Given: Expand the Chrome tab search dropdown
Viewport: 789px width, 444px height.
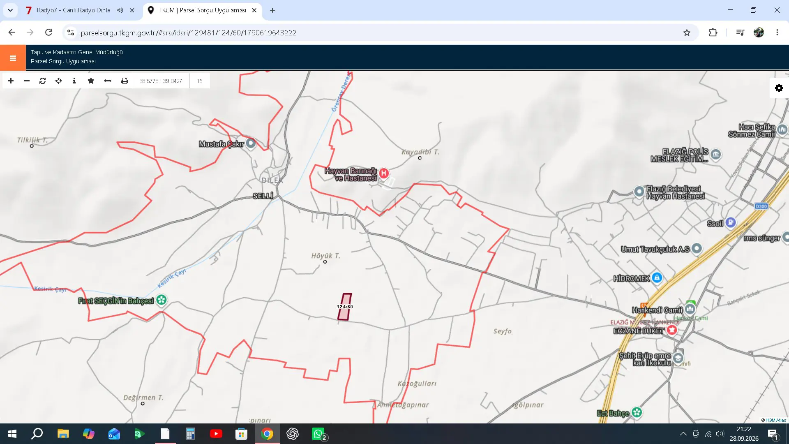Looking at the screenshot, I should coord(10,10).
